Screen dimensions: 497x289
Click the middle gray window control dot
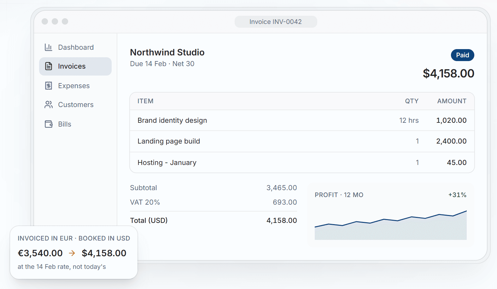coord(55,21)
